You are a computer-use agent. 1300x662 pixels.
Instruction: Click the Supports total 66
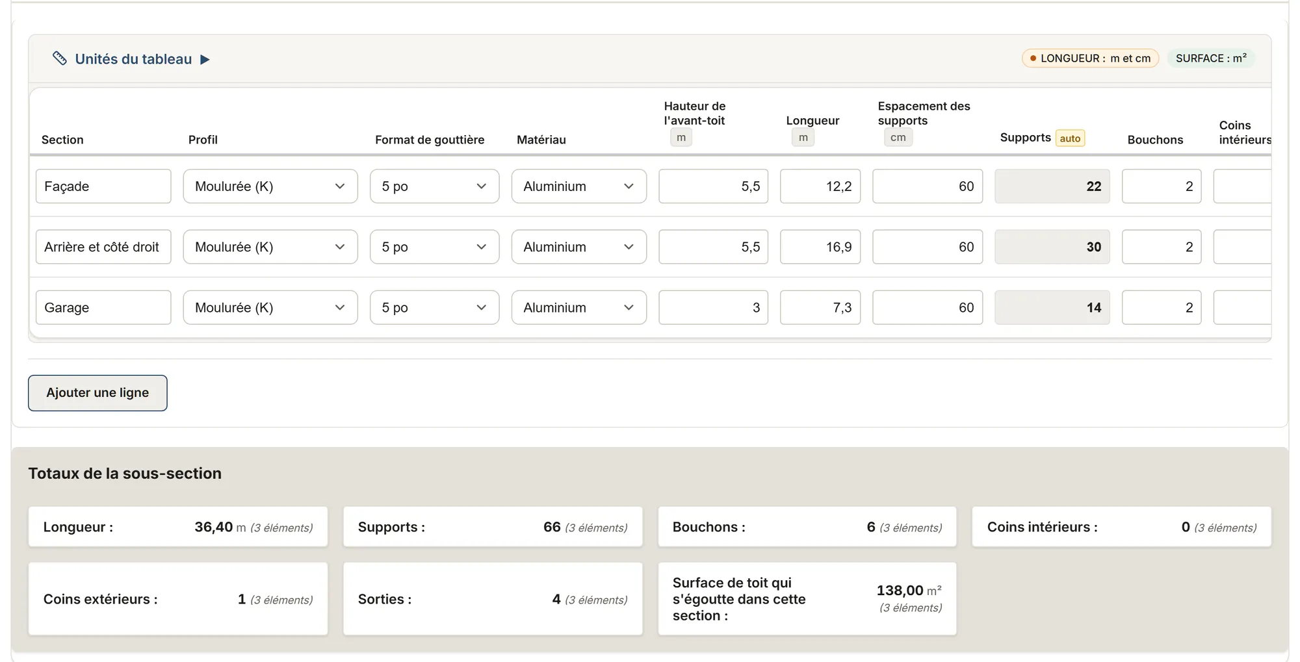552,527
